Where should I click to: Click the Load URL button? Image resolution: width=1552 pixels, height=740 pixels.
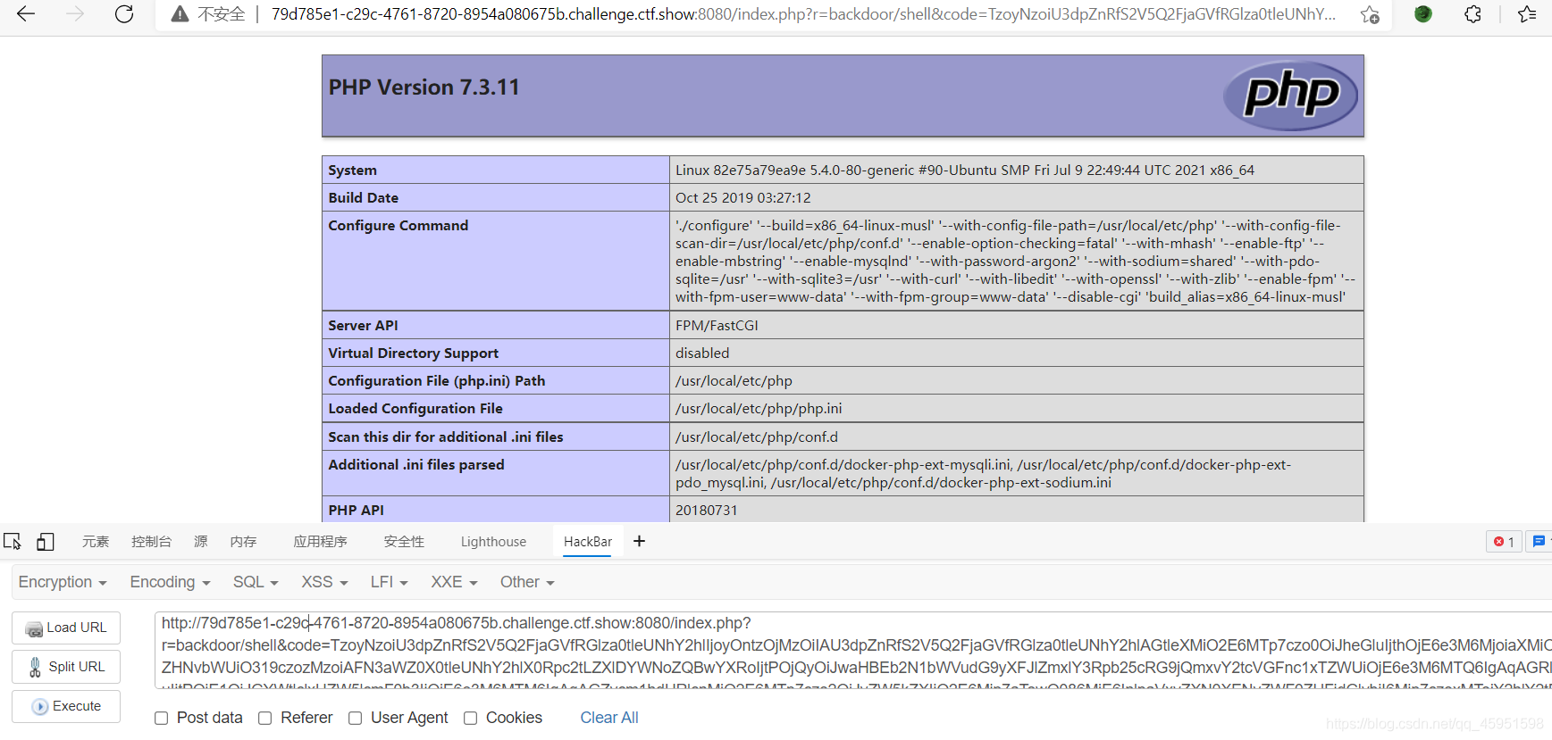[x=66, y=628]
